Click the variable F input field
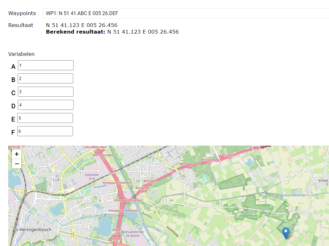329x246 pixels. 45,131
